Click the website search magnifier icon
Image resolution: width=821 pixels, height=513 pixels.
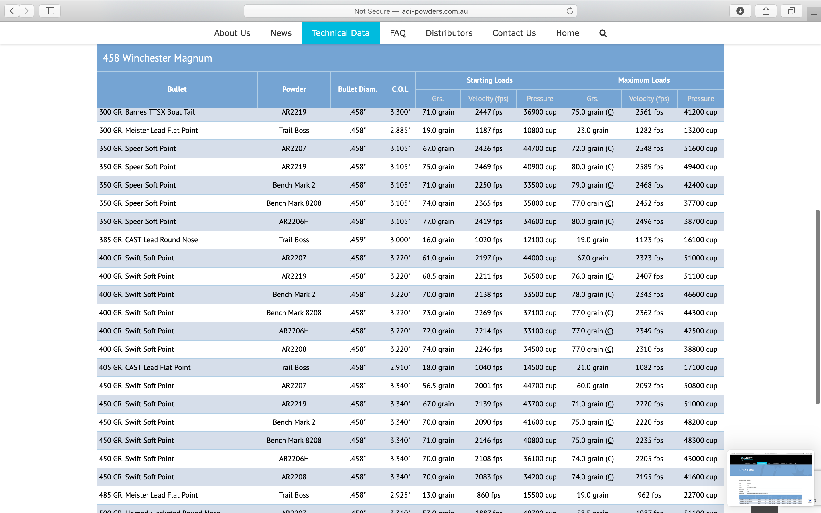click(x=603, y=33)
